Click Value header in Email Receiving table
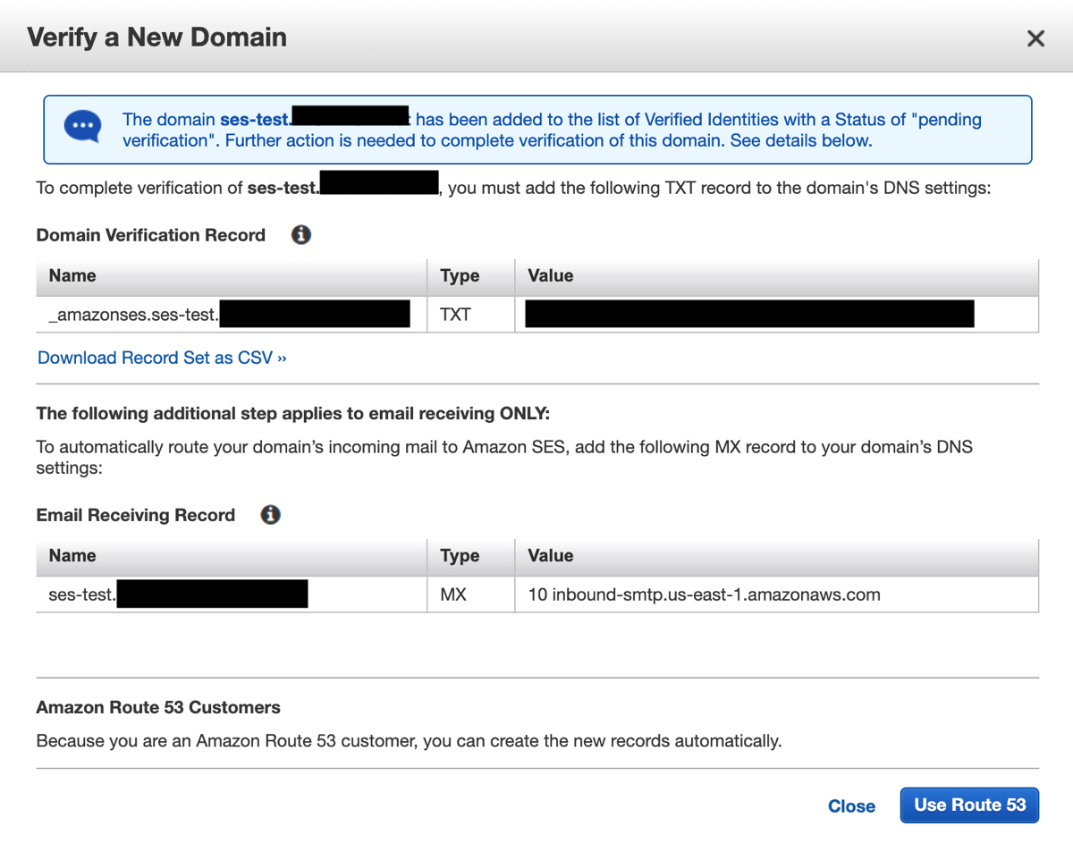This screenshot has width=1073, height=843. (551, 556)
